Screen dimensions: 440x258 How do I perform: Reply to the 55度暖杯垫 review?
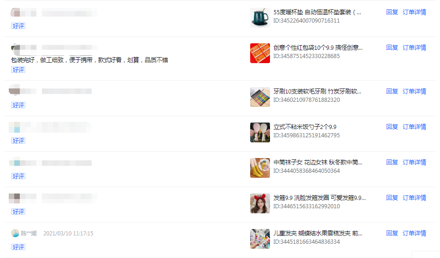tap(392, 12)
